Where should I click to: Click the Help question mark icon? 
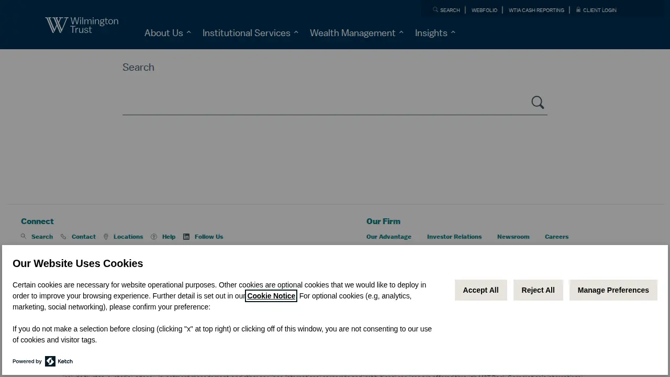pyautogui.click(x=154, y=237)
